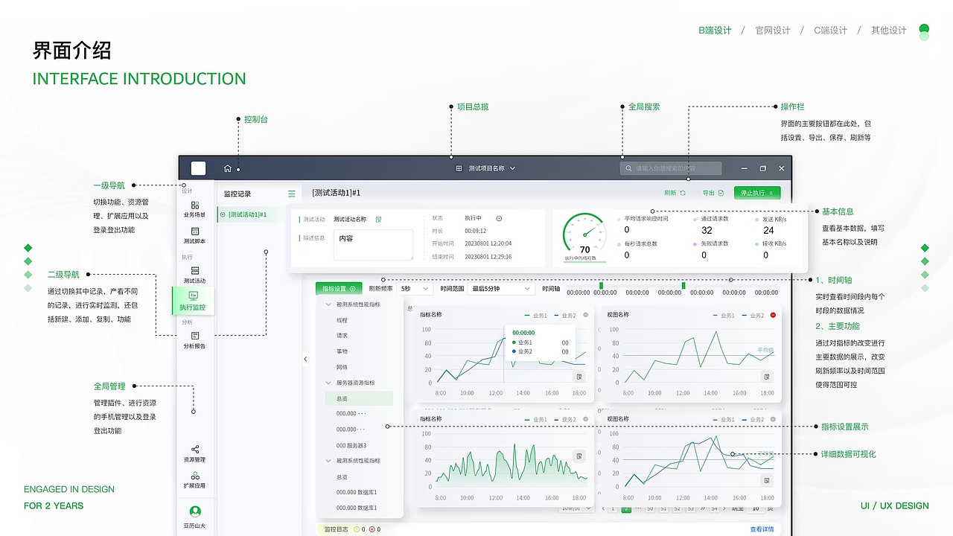Click the gray remove dot on the top-left chart

click(586, 316)
